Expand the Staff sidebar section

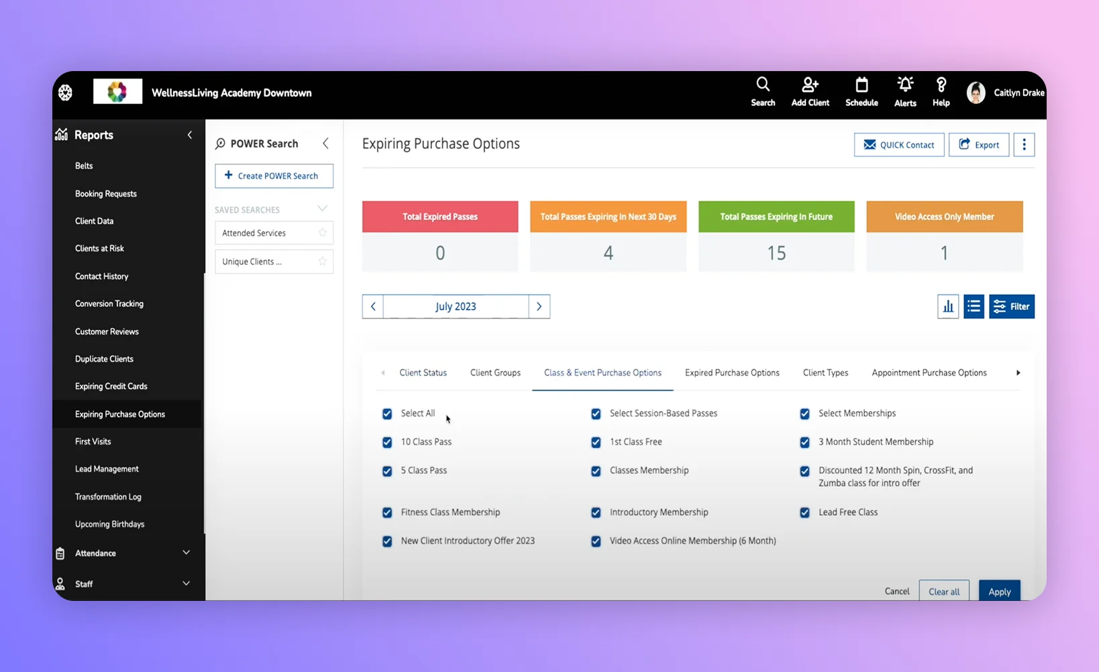pos(186,583)
